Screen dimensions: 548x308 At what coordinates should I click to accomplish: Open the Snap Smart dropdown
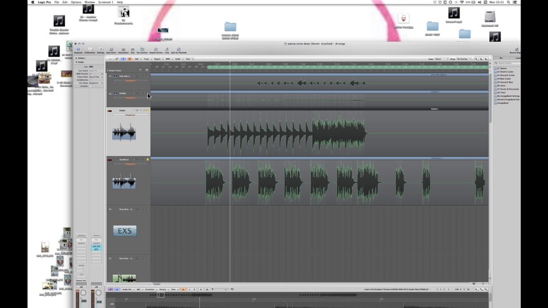[x=441, y=59]
